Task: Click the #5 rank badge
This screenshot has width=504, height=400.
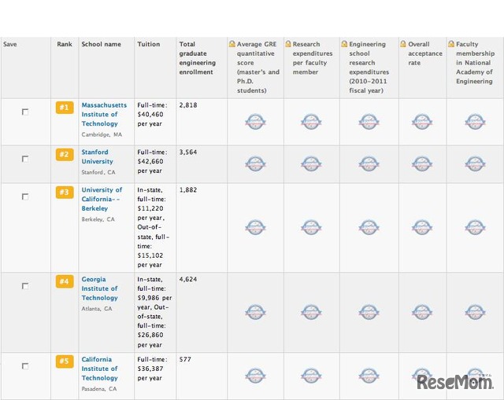Action: 65,361
